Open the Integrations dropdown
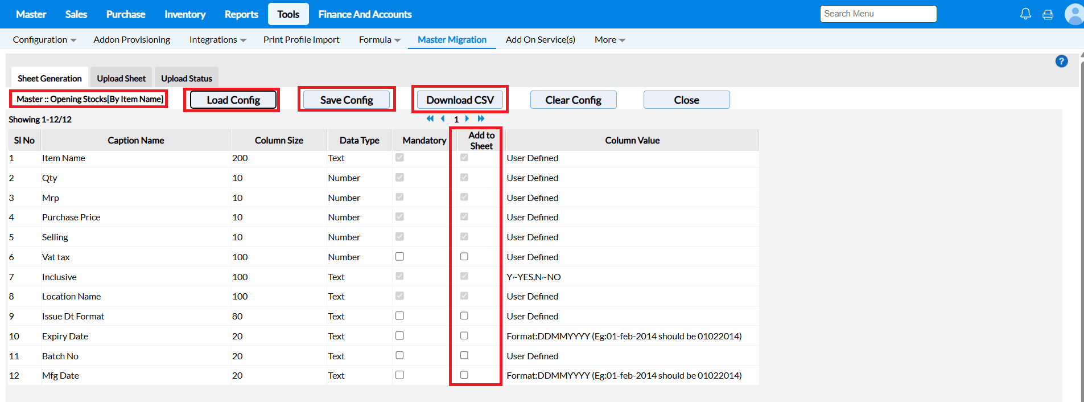This screenshot has height=402, width=1084. click(217, 40)
